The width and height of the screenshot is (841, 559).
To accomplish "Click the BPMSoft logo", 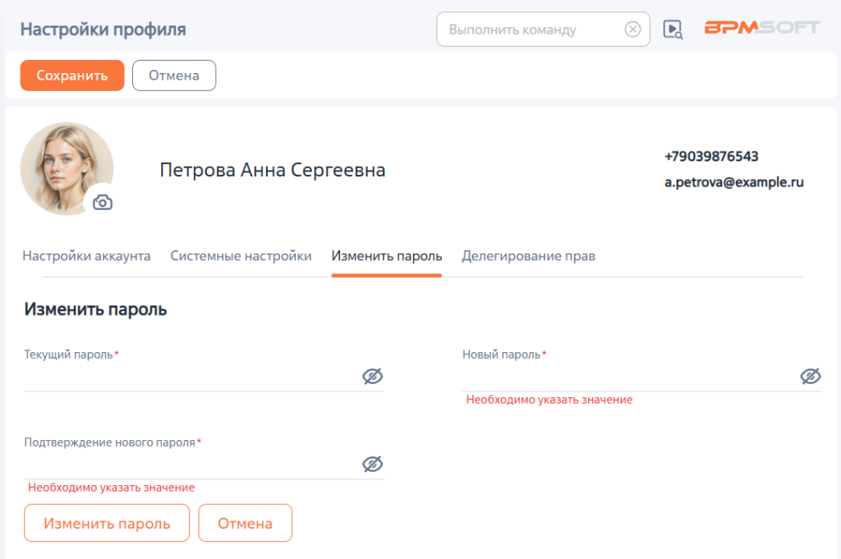I will point(762,27).
